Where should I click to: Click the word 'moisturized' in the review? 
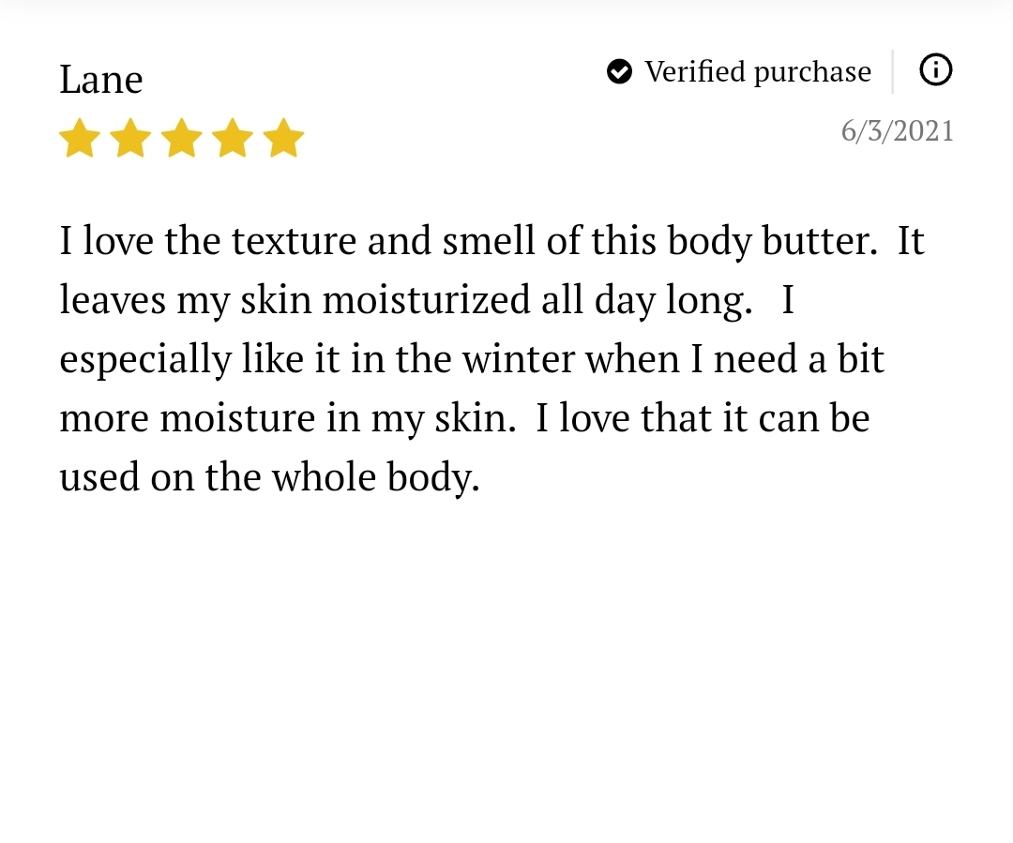[x=427, y=300]
